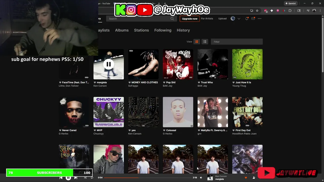324x182 pixels.
Task: Toggle the heart next to FaceTime
Action: point(60,82)
